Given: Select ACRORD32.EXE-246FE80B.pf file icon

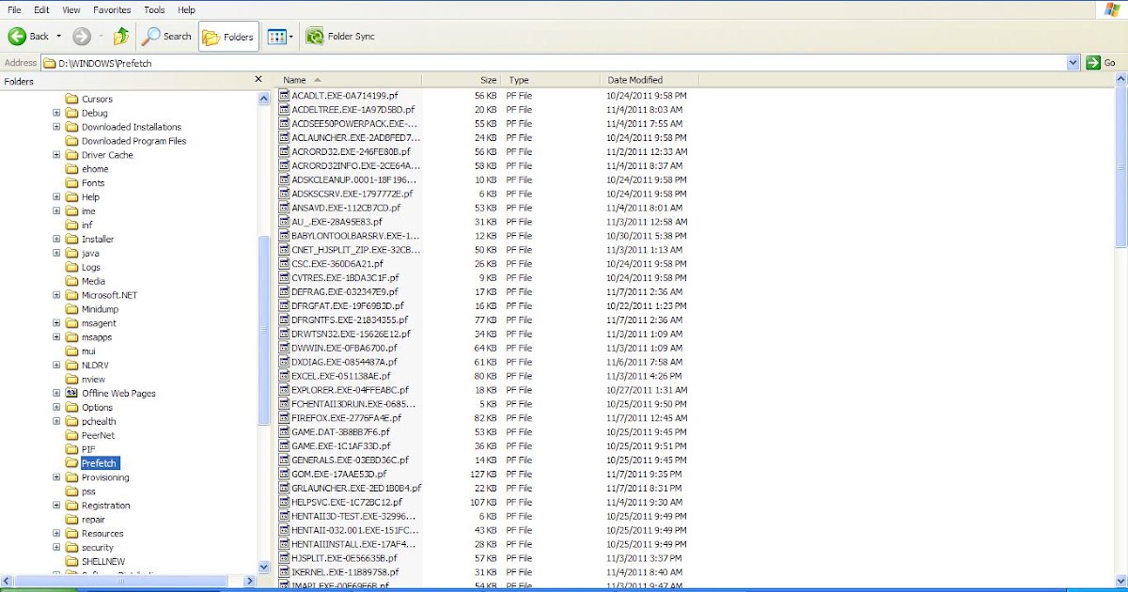Looking at the screenshot, I should [284, 151].
